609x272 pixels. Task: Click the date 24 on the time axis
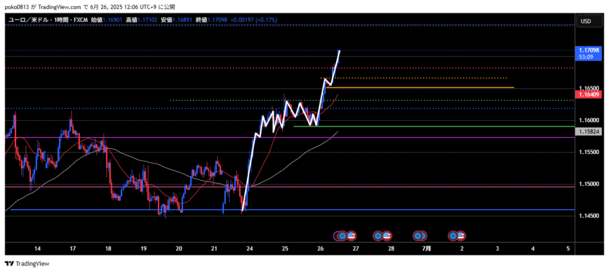coord(249,248)
